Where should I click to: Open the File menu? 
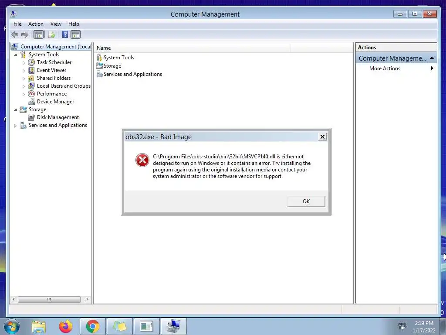coord(17,24)
